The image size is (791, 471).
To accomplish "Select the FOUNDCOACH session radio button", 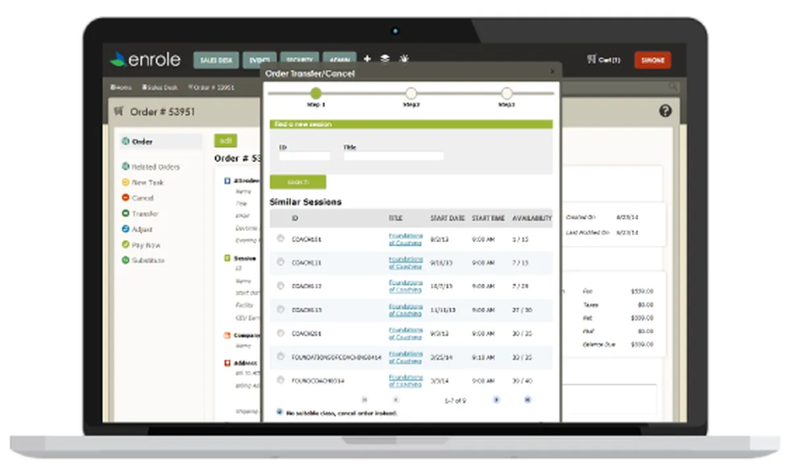I will 280,380.
